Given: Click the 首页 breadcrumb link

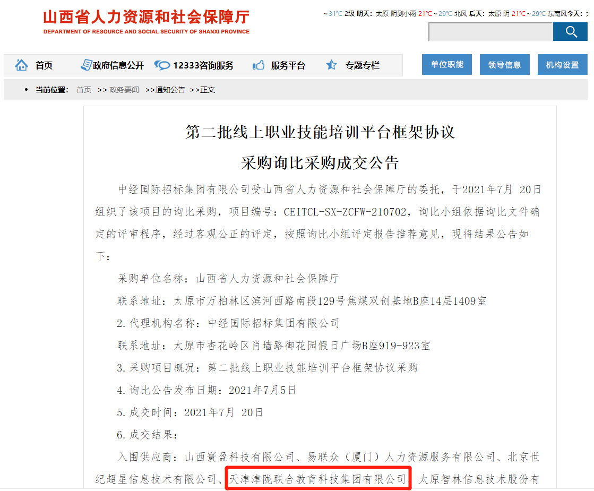Looking at the screenshot, I should [x=84, y=90].
